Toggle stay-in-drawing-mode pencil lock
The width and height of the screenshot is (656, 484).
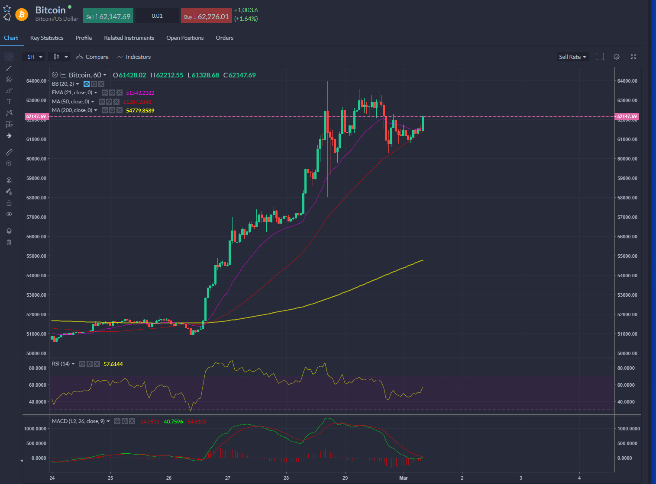coord(9,192)
